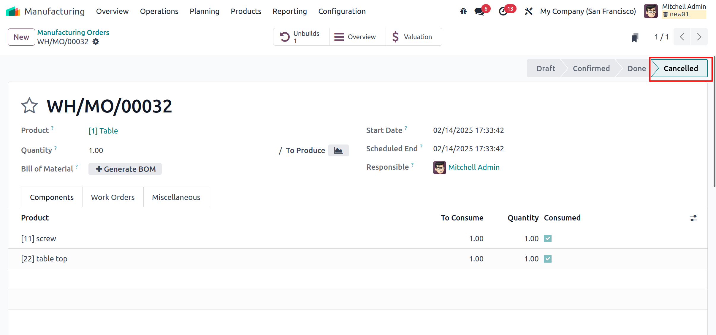Viewport: 716px width, 335px height.
Task: Open the conversations chat icon
Action: tap(479, 11)
